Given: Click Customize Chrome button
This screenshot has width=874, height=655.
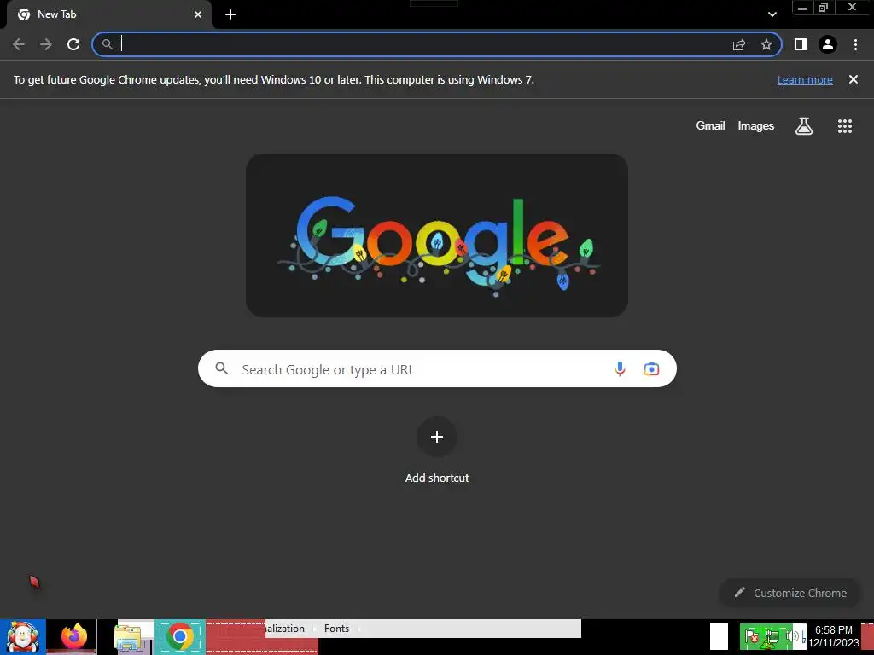Looking at the screenshot, I should 790,594.
